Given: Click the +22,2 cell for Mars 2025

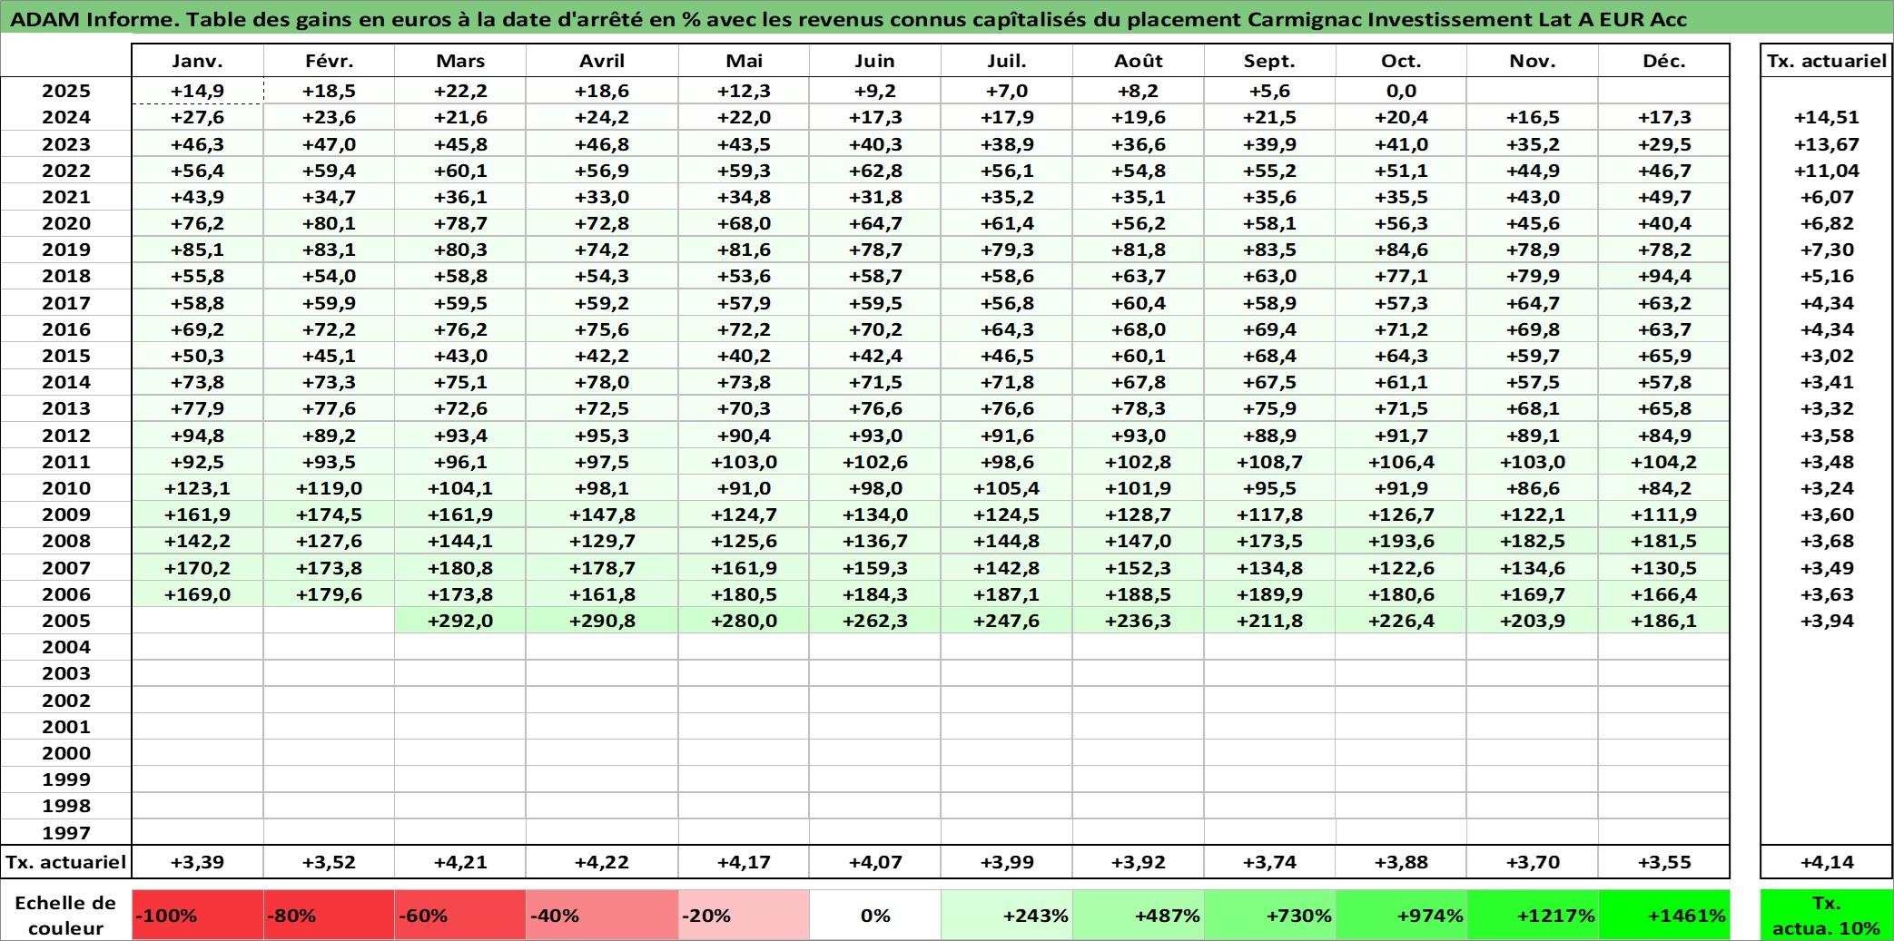Looking at the screenshot, I should (x=460, y=91).
